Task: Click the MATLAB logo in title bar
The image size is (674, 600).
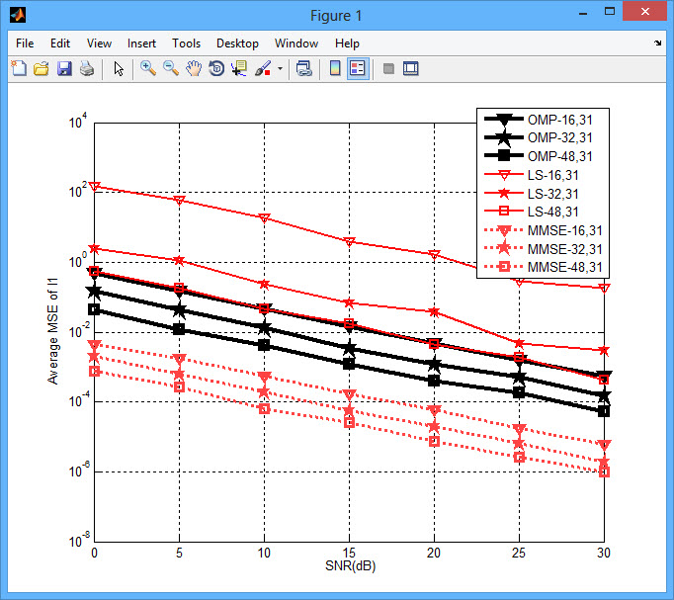Action: tap(18, 15)
